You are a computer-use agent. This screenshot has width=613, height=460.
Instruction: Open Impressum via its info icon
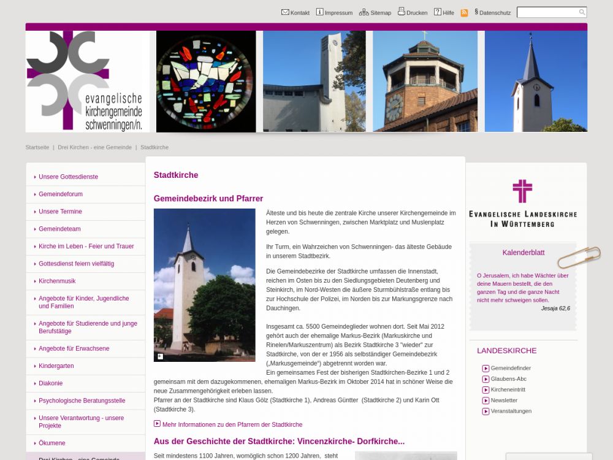pyautogui.click(x=319, y=12)
